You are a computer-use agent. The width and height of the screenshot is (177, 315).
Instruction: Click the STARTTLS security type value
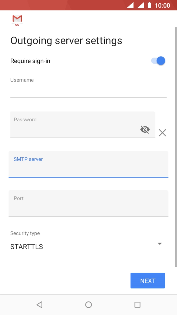point(27,247)
